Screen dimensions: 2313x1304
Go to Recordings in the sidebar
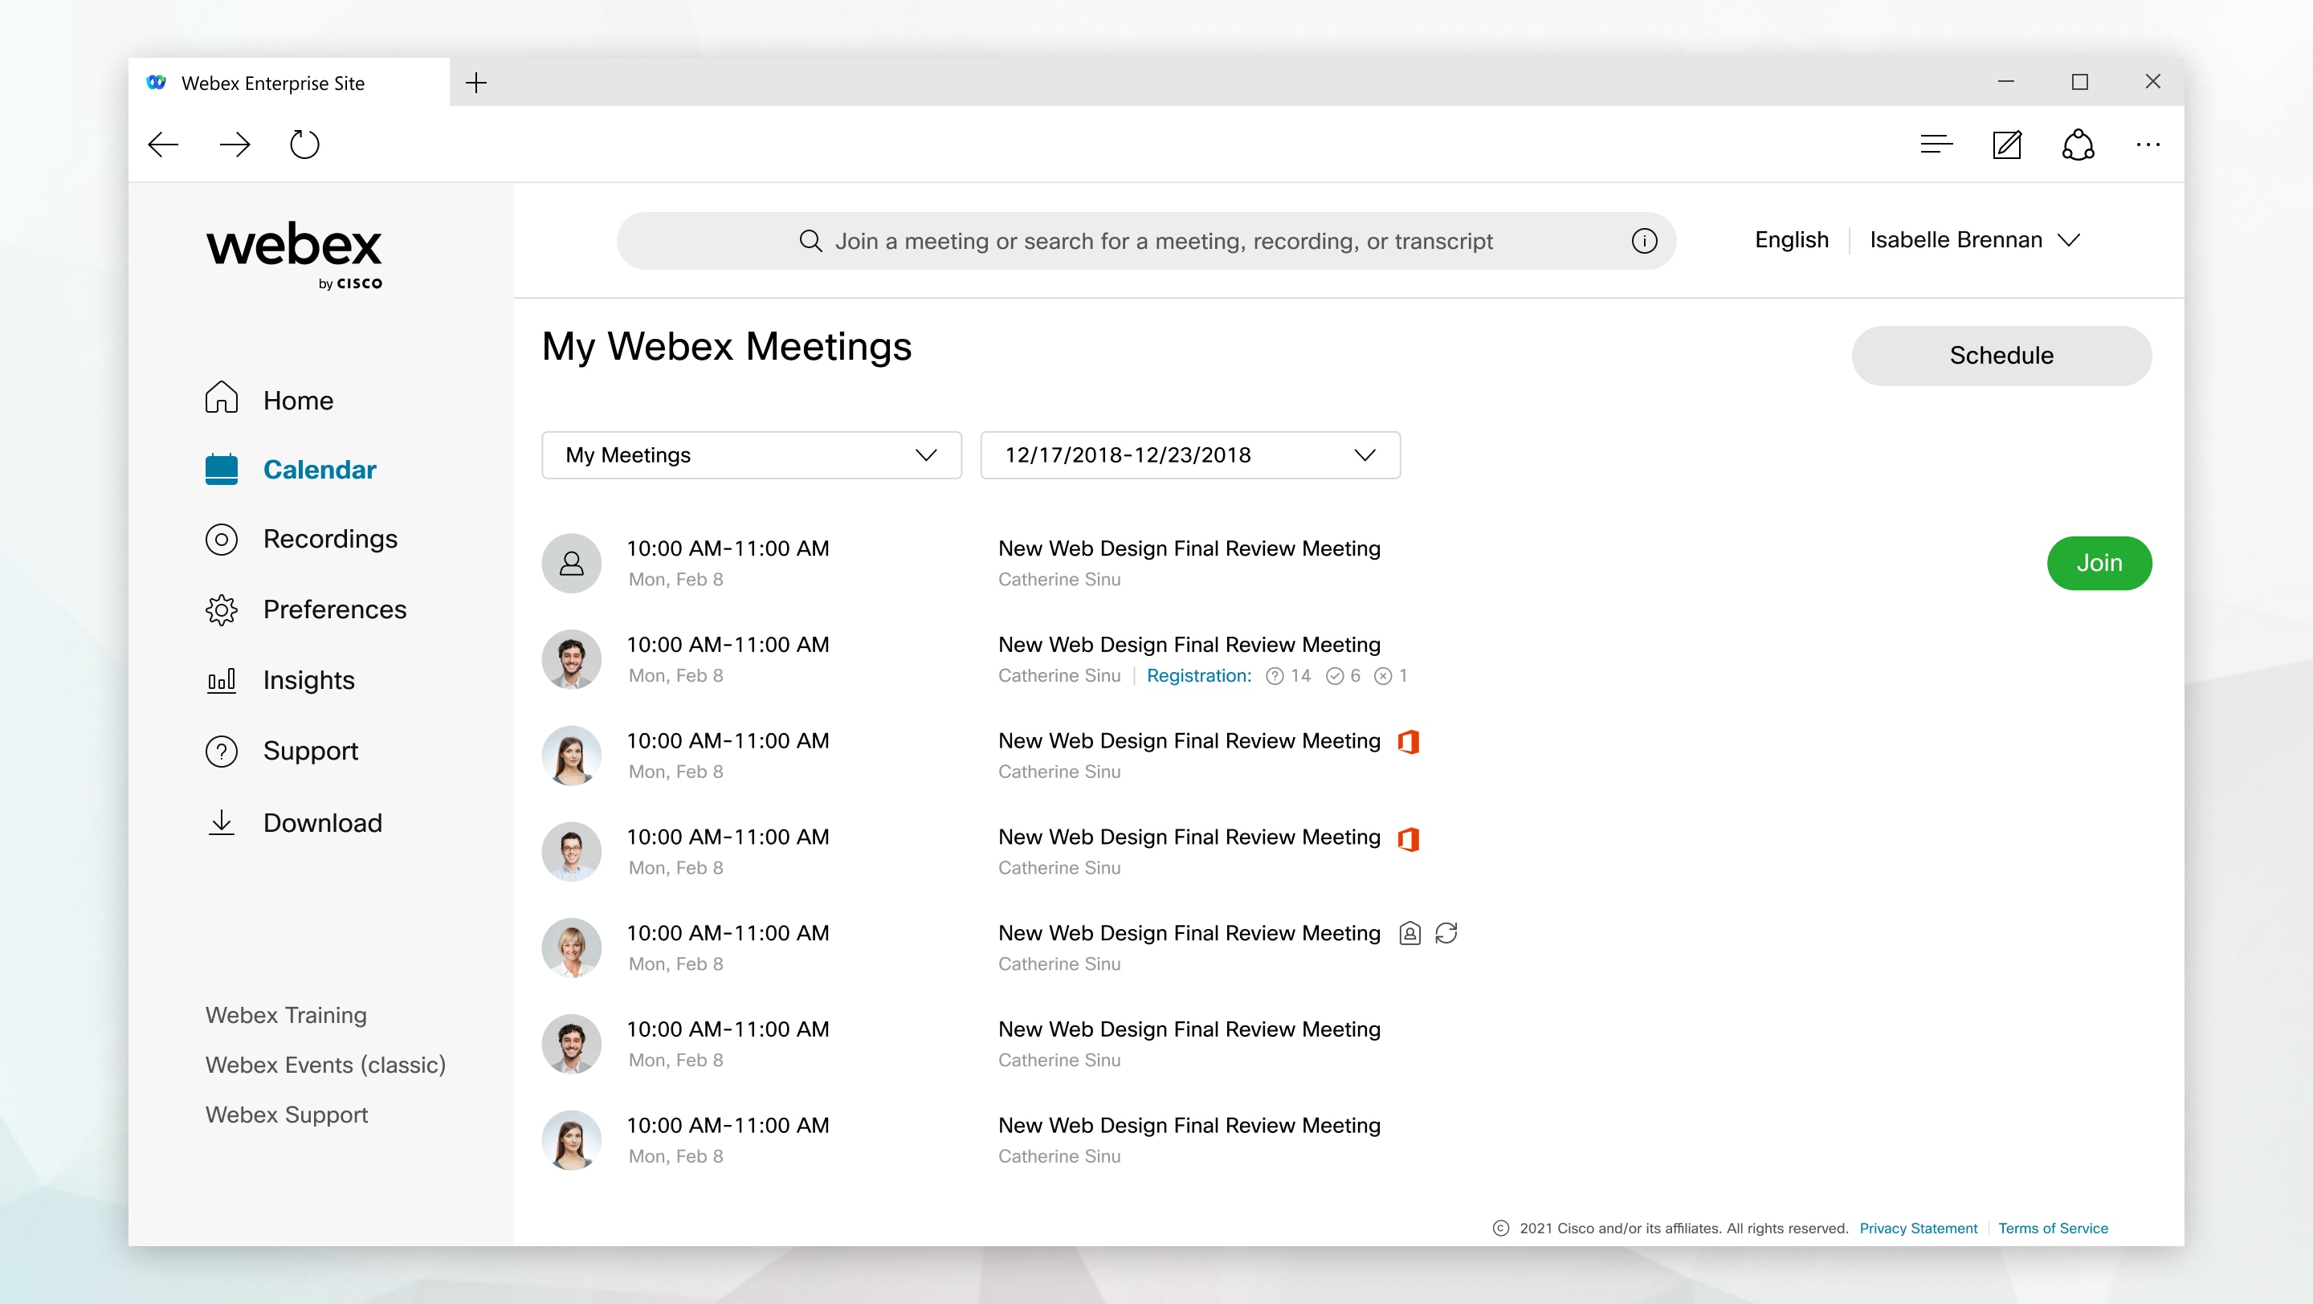pyautogui.click(x=329, y=539)
